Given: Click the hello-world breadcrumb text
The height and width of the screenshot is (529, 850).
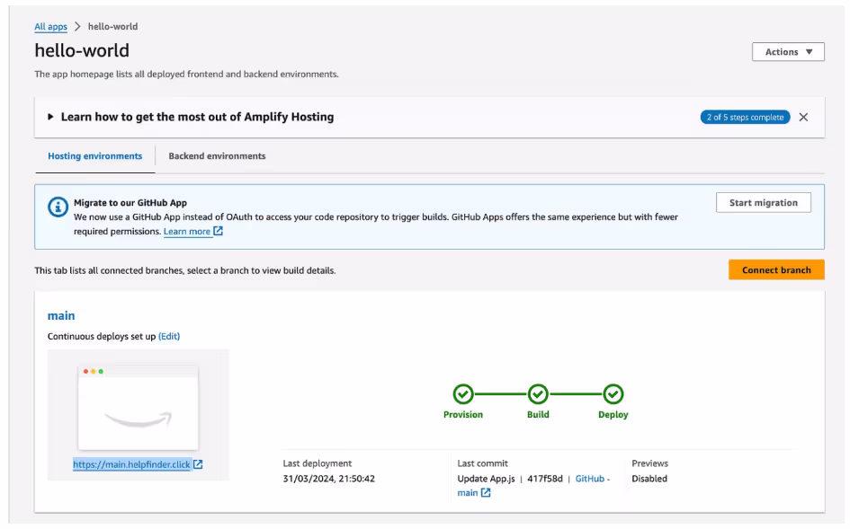Looking at the screenshot, I should tap(112, 27).
